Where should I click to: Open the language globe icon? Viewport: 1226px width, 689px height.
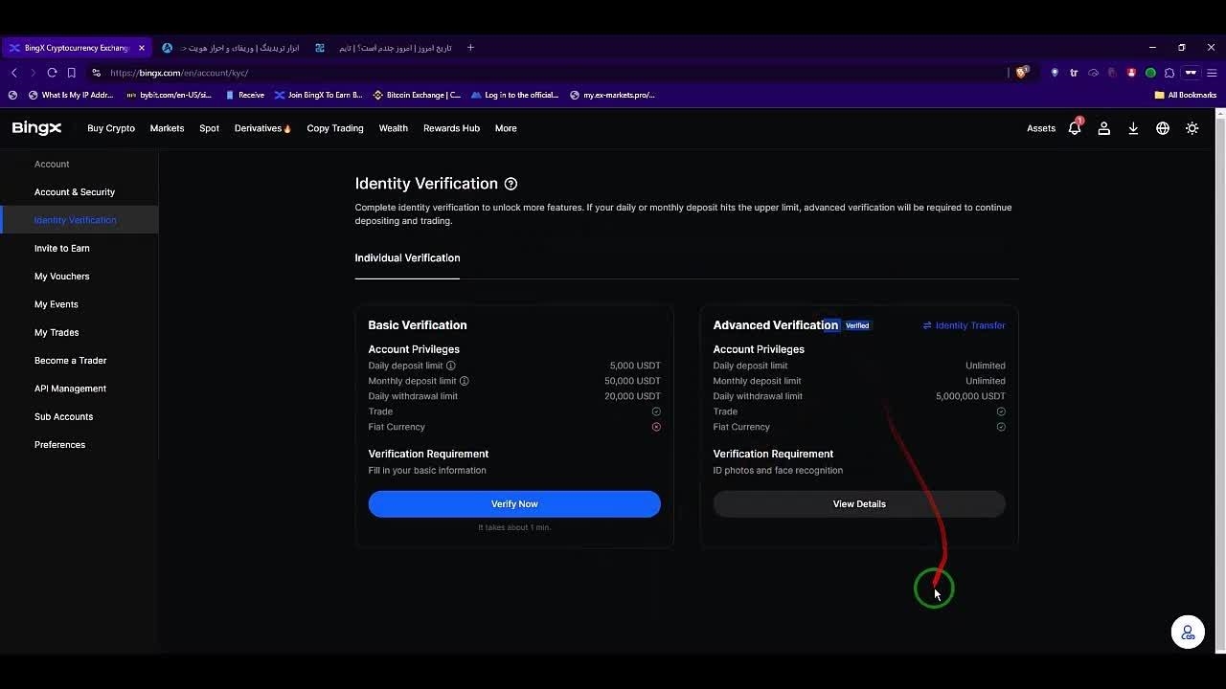tap(1162, 128)
